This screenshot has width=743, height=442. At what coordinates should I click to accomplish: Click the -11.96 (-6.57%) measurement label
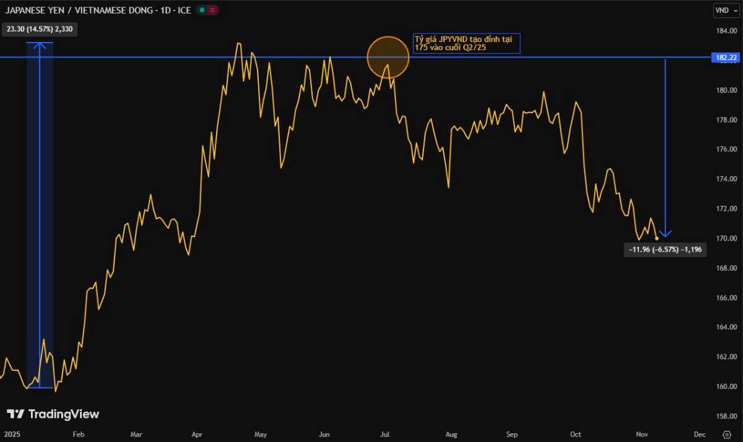665,250
